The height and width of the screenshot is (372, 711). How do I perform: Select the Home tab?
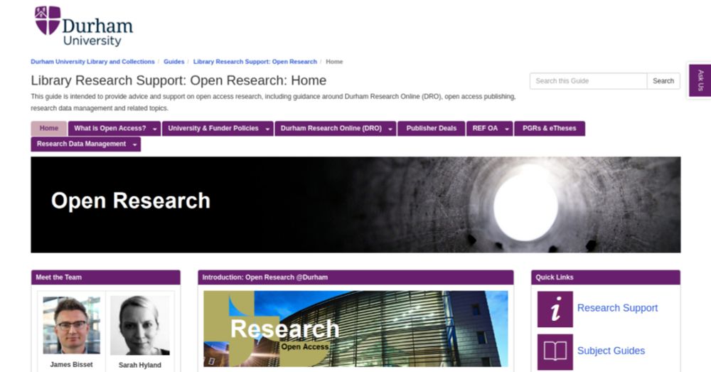click(x=49, y=128)
